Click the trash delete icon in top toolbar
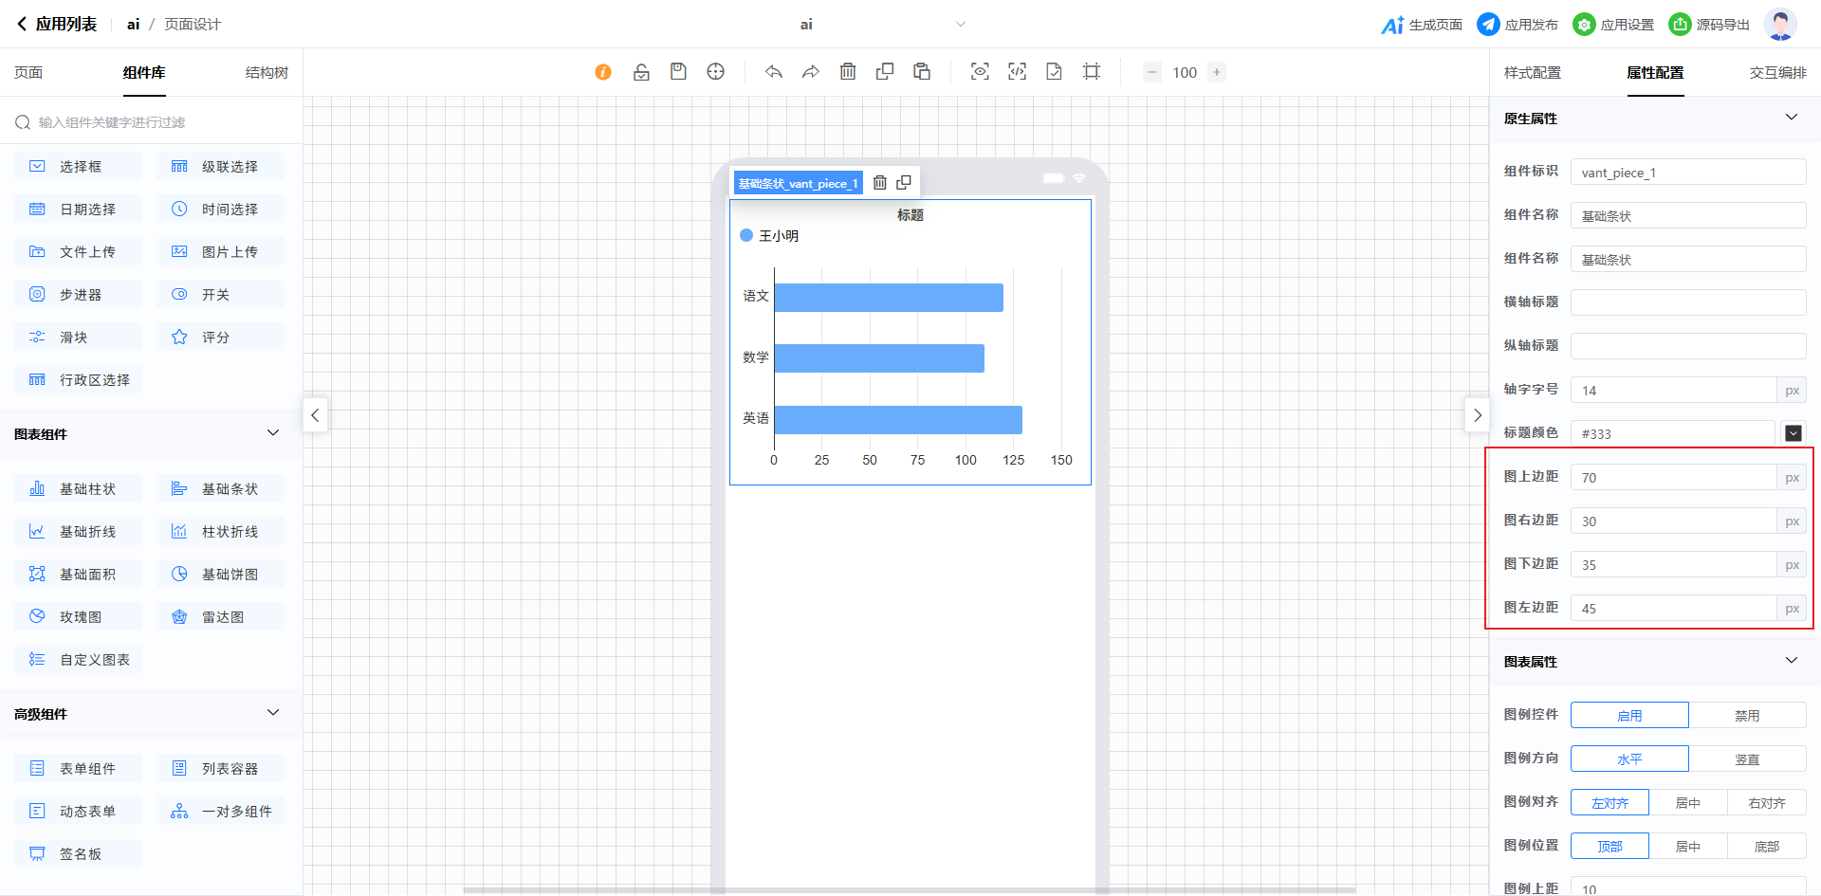 click(848, 72)
